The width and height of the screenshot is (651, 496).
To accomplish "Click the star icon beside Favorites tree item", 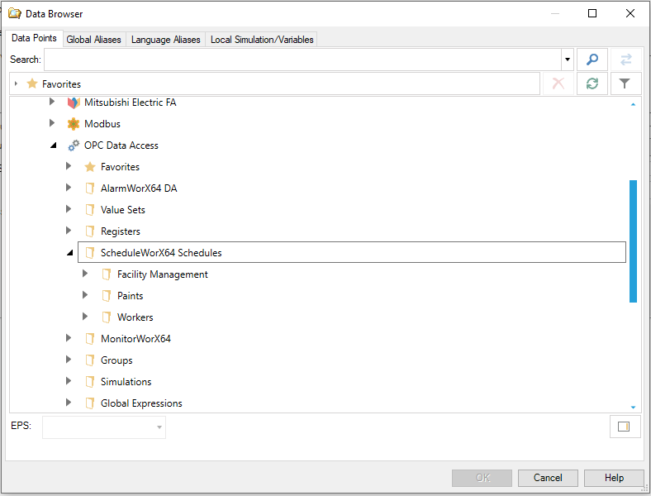I will pos(90,167).
